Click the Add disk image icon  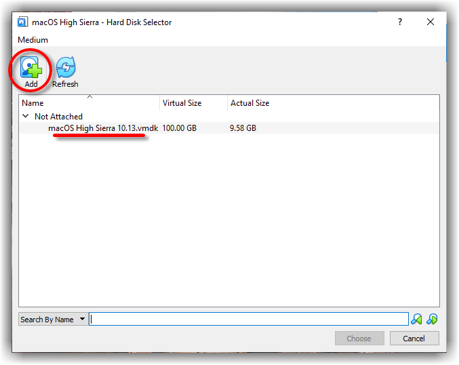pyautogui.click(x=31, y=68)
